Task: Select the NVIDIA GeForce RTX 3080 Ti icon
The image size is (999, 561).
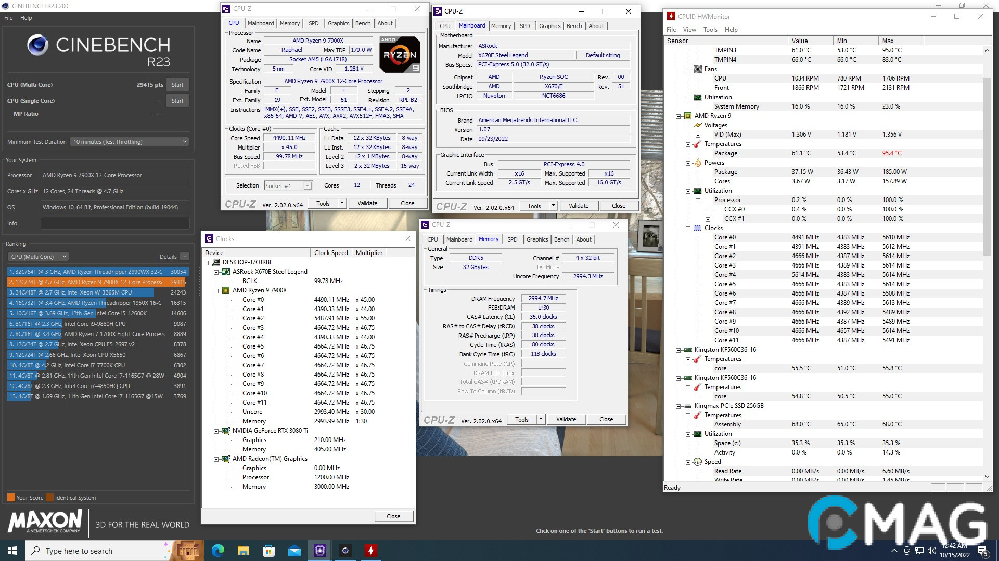Action: pyautogui.click(x=225, y=431)
